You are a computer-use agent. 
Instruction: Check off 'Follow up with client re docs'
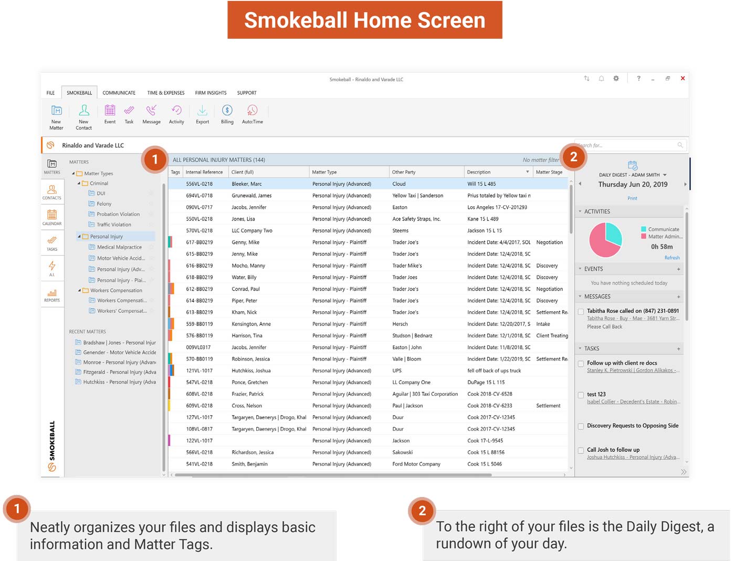coord(581,363)
